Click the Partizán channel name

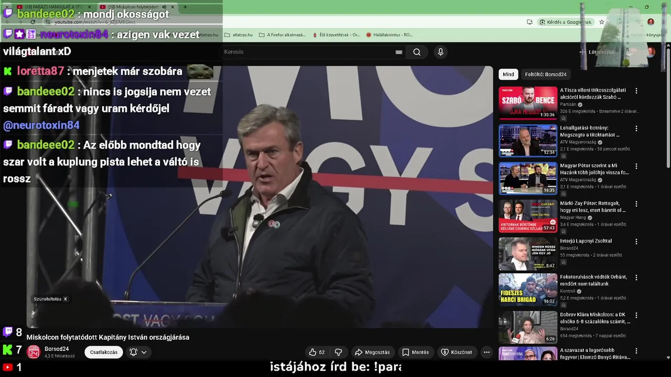tap(568, 105)
